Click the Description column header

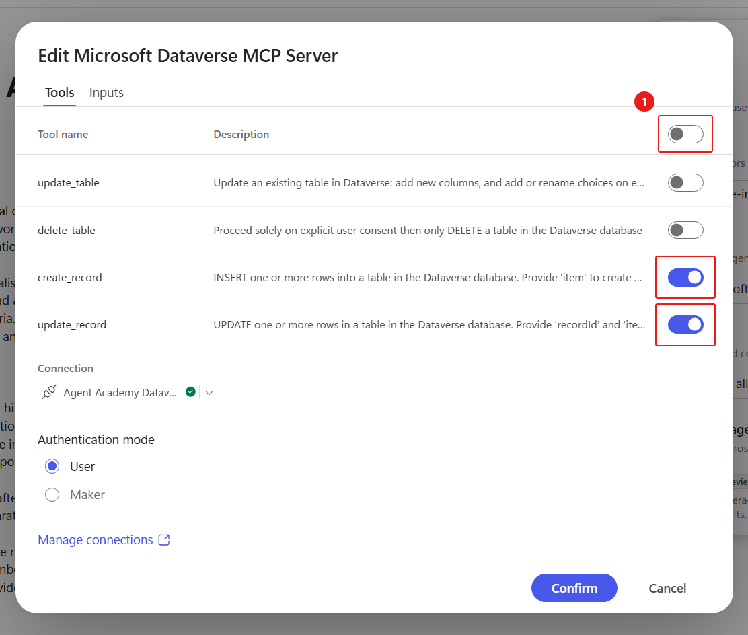[x=241, y=135]
